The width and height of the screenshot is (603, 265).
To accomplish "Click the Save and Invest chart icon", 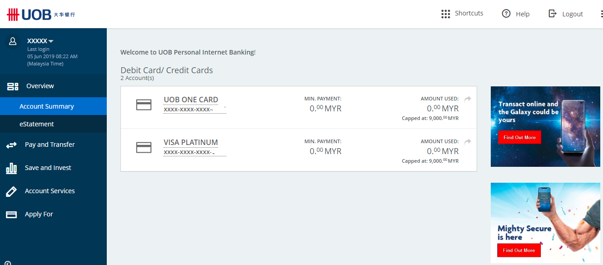I will pyautogui.click(x=11, y=168).
